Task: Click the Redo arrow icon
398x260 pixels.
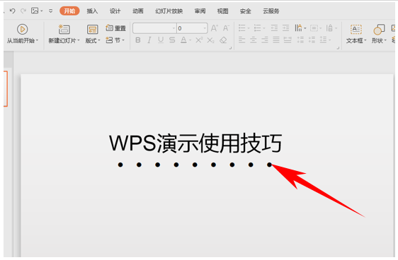Action: 23,11
